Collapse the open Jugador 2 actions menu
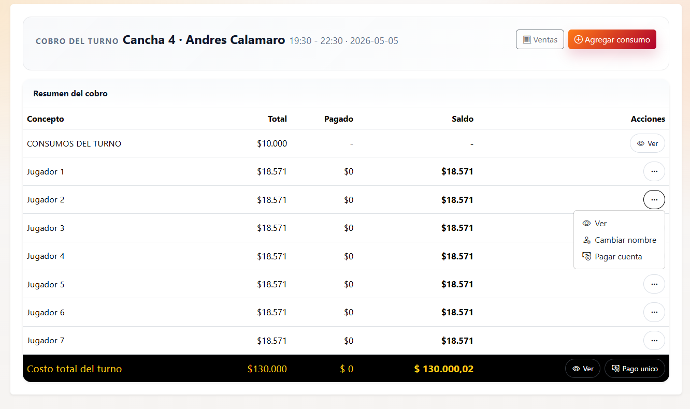The height and width of the screenshot is (409, 690). (654, 199)
